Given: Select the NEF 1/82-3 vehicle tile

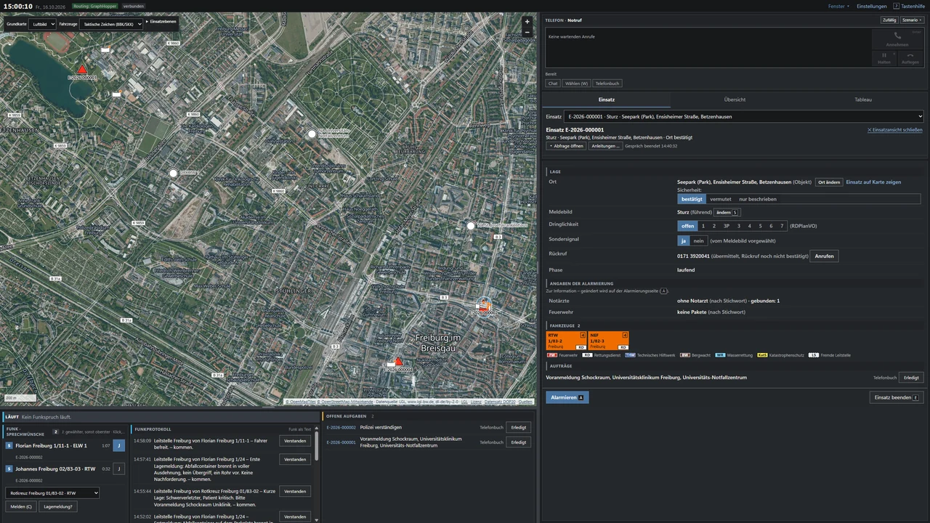Looking at the screenshot, I should [x=608, y=341].
